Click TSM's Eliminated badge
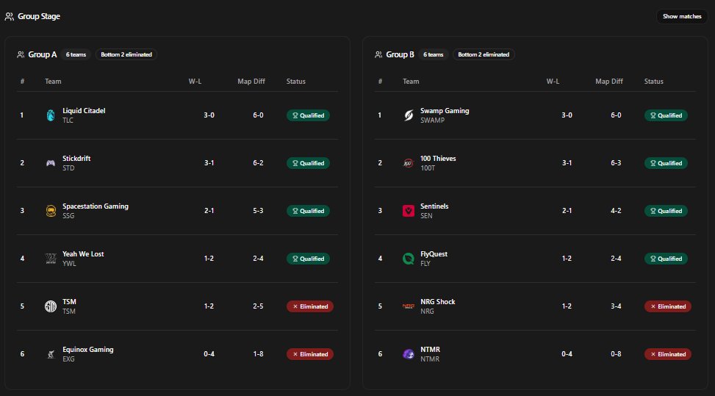Screen dimensions: 715x396 click(x=310, y=306)
